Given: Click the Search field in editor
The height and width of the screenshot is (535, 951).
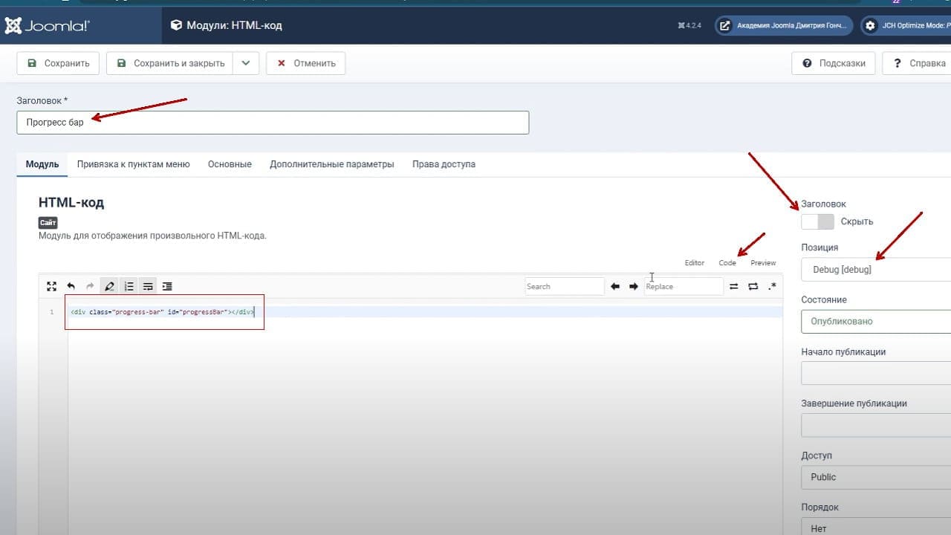Looking at the screenshot, I should [x=565, y=286].
